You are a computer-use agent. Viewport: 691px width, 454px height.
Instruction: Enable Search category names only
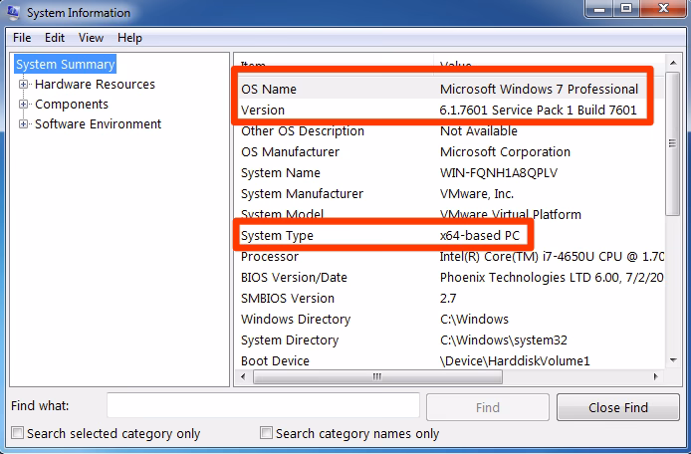[266, 434]
